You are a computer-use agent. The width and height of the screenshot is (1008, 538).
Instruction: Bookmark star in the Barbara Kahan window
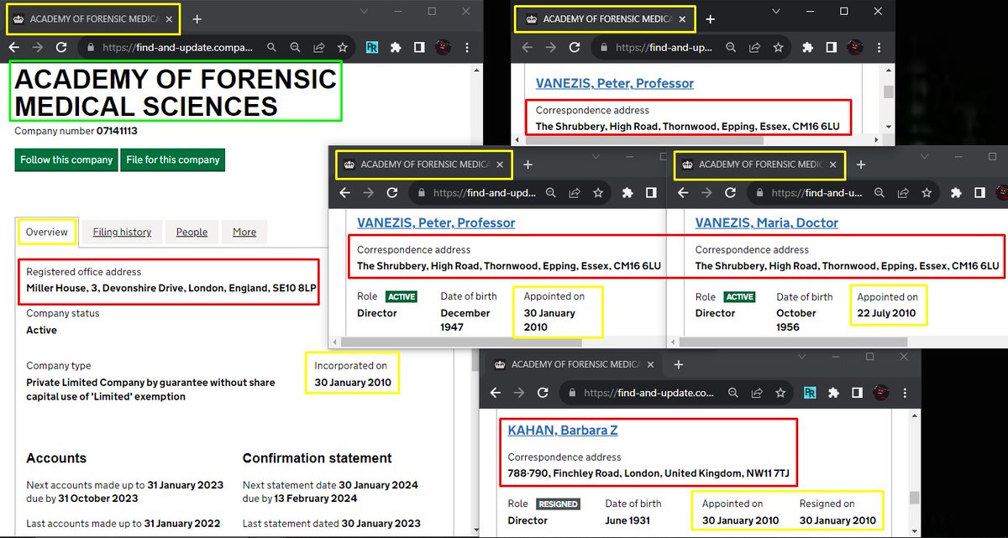(779, 392)
